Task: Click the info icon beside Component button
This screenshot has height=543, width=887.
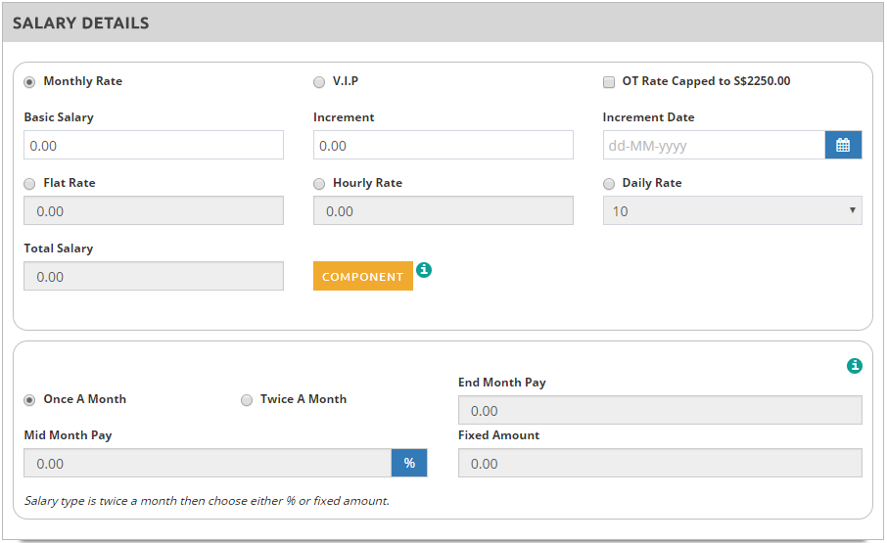Action: 424,270
